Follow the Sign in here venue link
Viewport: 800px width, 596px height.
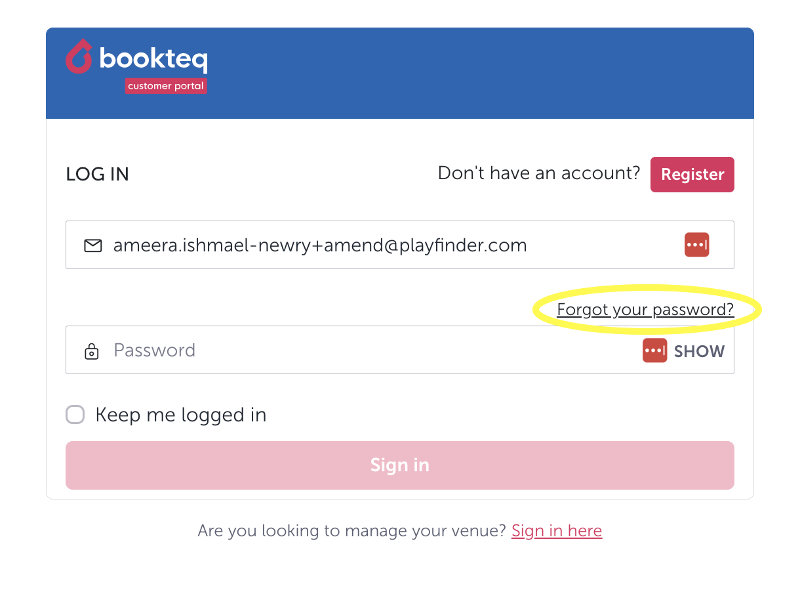tap(557, 530)
